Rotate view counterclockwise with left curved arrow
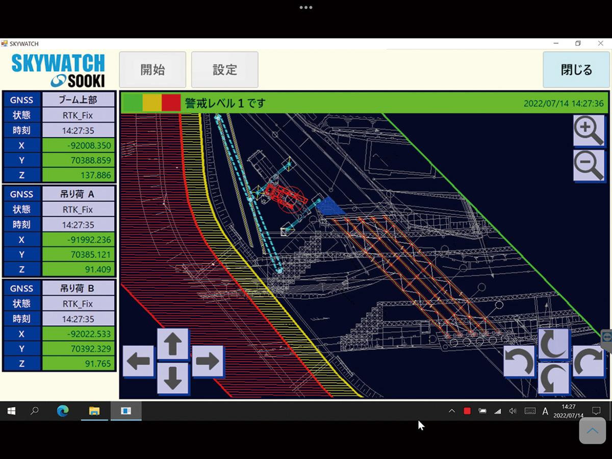 520,362
